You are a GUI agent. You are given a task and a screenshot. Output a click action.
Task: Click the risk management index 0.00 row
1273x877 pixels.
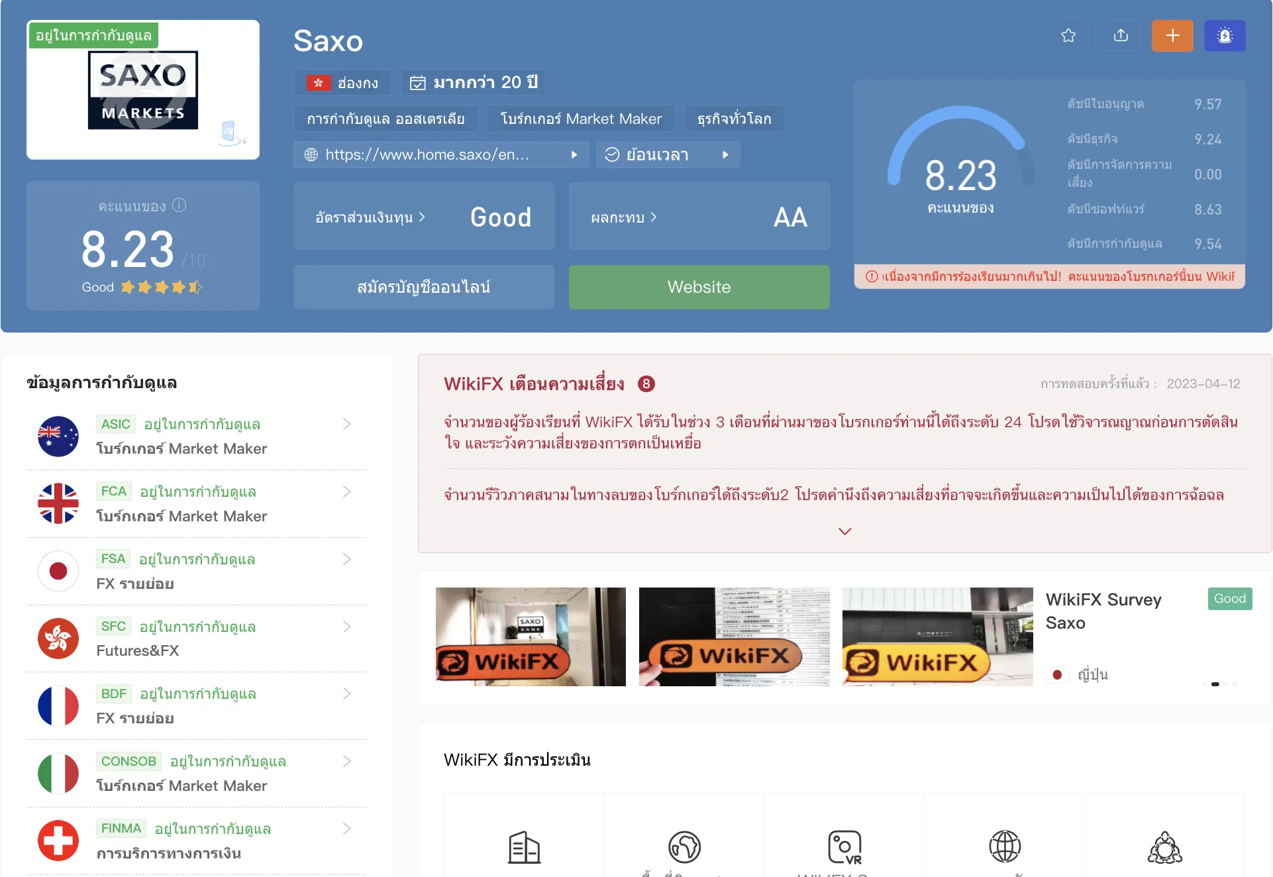click(1145, 174)
